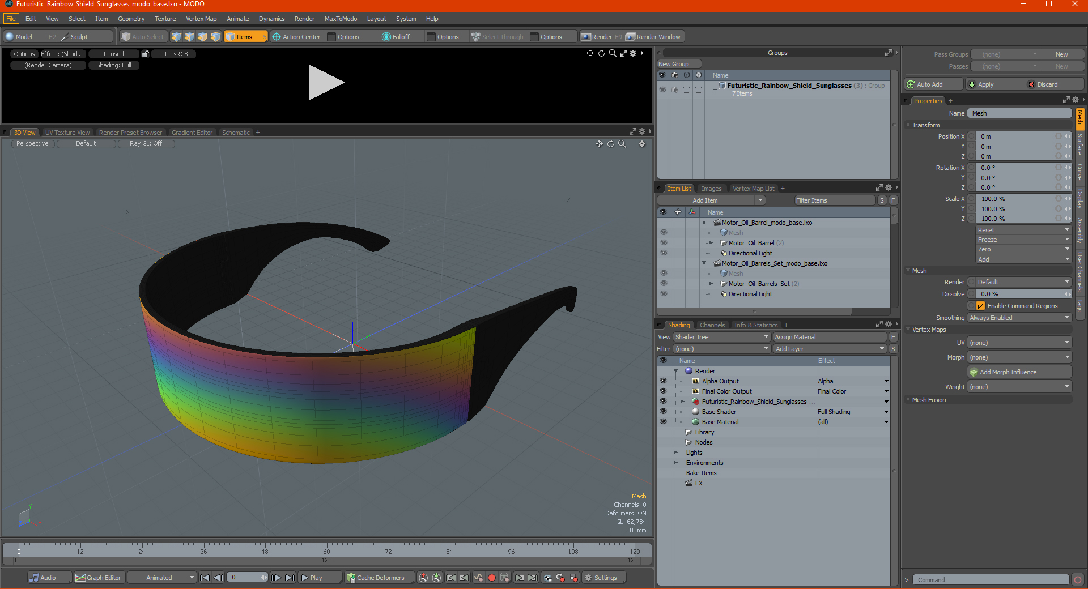Select the Falloff tool icon

pos(386,37)
